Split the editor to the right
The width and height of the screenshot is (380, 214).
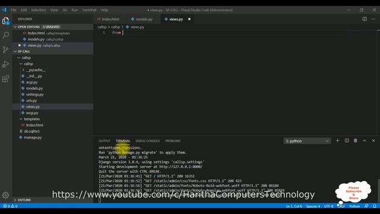tap(365, 19)
